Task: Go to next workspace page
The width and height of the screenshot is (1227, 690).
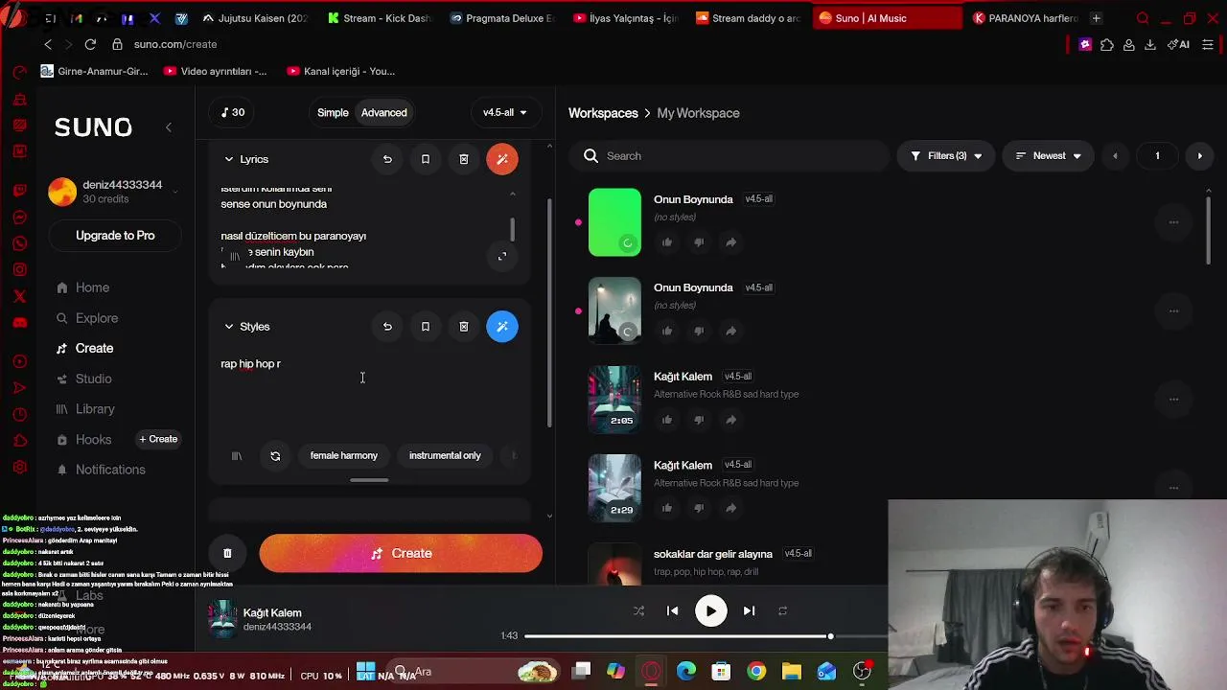Action: click(1199, 156)
